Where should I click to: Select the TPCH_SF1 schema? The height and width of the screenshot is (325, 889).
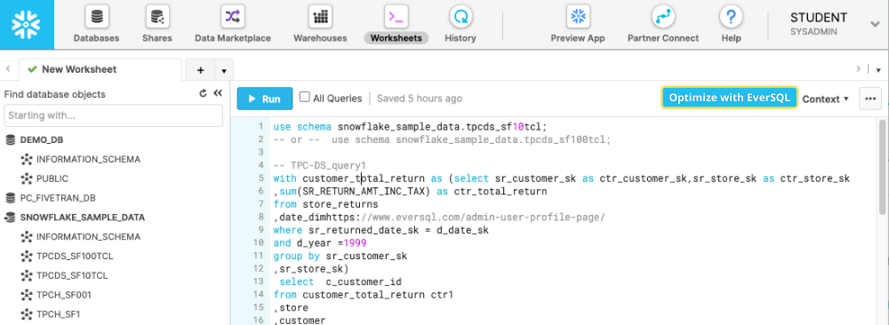(60, 314)
